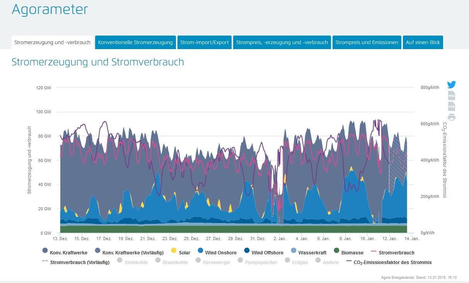Select the Auf einen Blick tab
Viewport: 469px width, 283px height.
tap(423, 43)
